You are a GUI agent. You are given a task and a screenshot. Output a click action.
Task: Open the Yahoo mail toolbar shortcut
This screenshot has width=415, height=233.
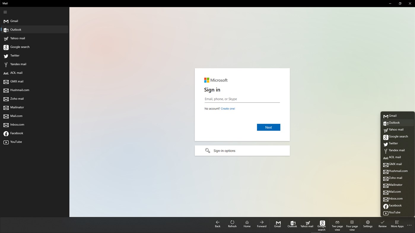tap(307, 224)
